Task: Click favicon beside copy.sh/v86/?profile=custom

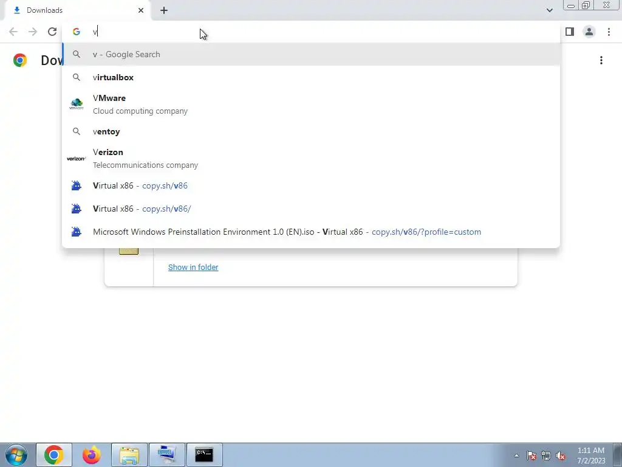Action: pos(76,232)
